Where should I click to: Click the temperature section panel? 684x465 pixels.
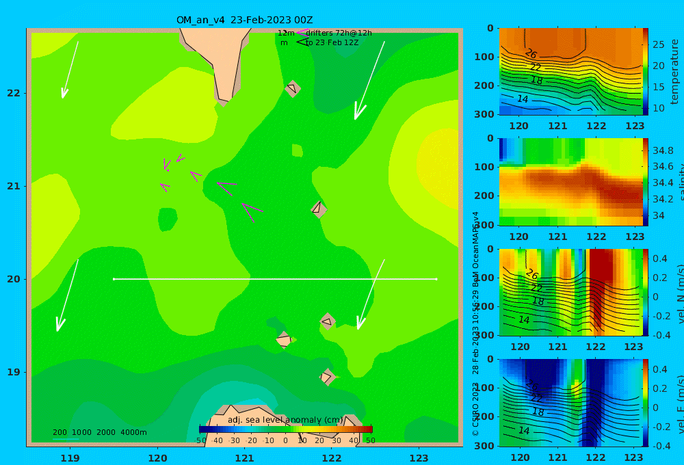[571, 72]
